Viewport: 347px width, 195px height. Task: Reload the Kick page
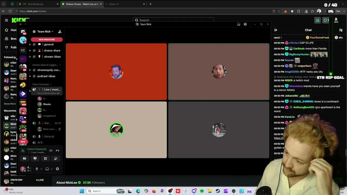point(10,11)
